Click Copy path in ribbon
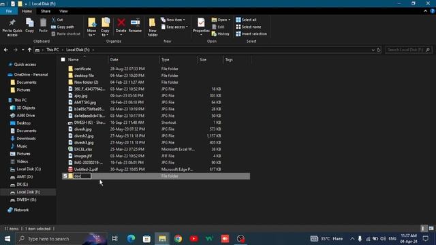The image size is (436, 245). click(63, 27)
